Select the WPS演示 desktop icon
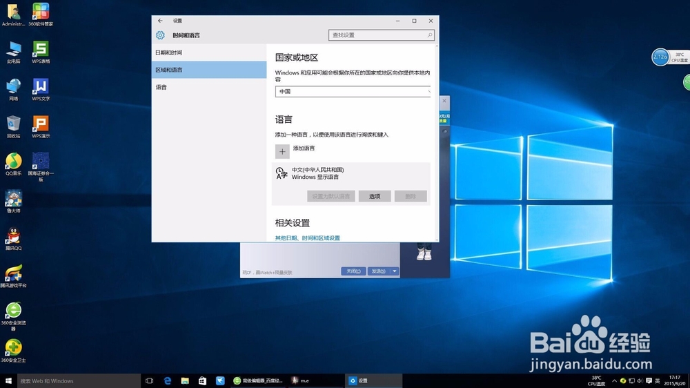Screen dimensions: 690x388 click(41, 127)
